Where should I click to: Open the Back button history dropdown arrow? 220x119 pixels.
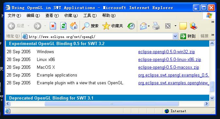28,26
